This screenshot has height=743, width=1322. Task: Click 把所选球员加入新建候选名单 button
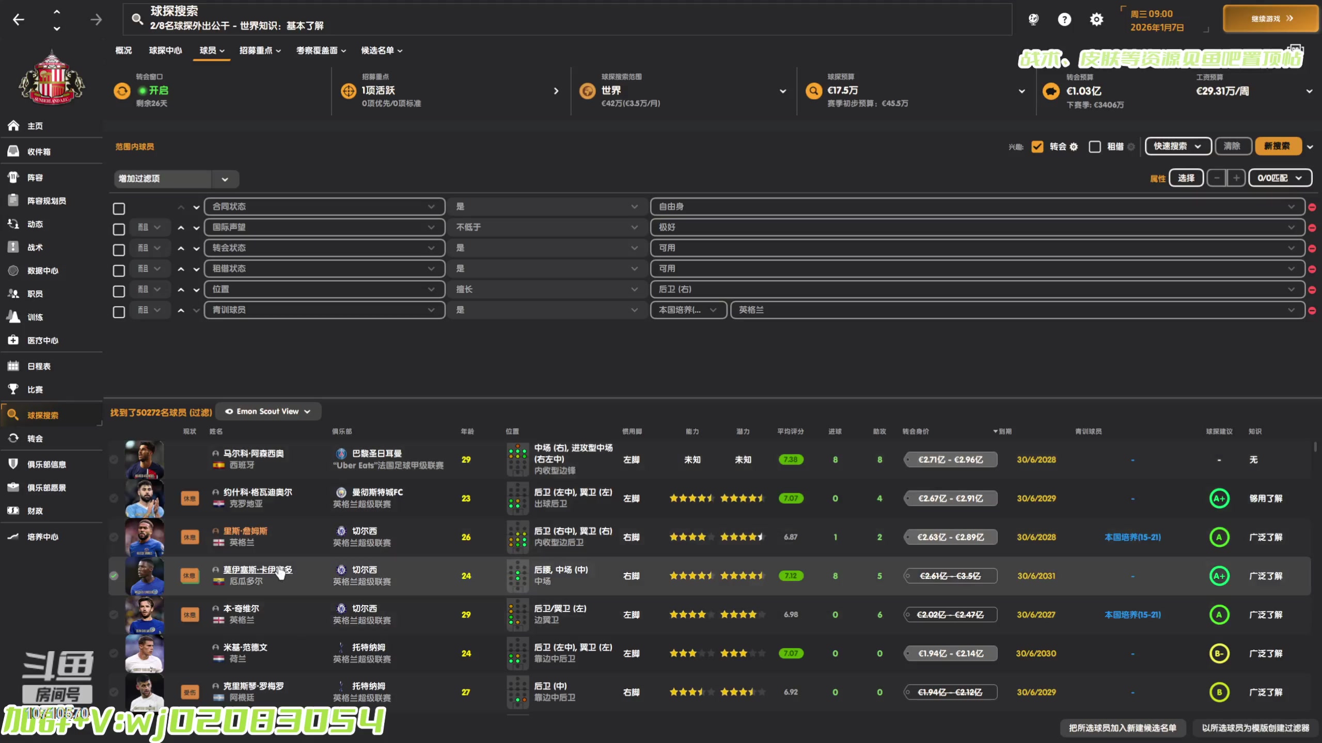click(x=1123, y=728)
